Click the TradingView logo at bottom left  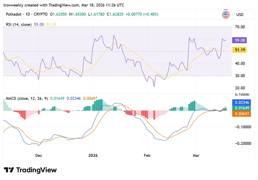[30, 170]
